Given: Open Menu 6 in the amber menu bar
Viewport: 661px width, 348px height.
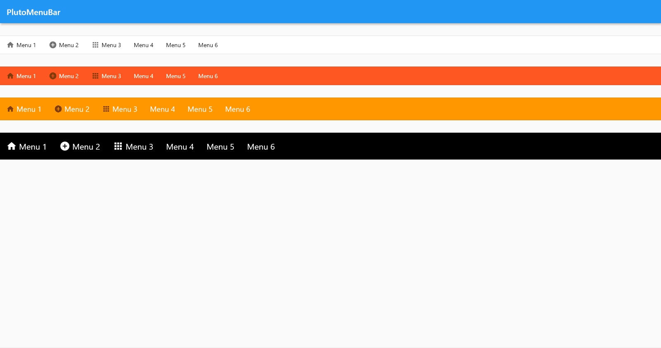Looking at the screenshot, I should [238, 109].
